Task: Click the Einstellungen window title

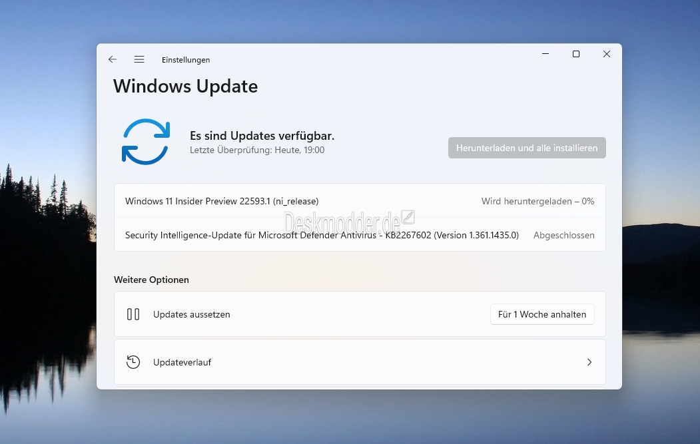Action: pyautogui.click(x=186, y=60)
